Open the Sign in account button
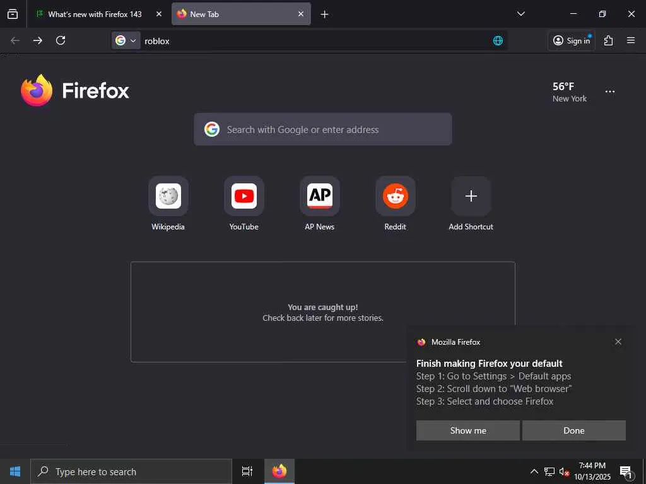Viewport: 646px width, 484px height. 572,40
